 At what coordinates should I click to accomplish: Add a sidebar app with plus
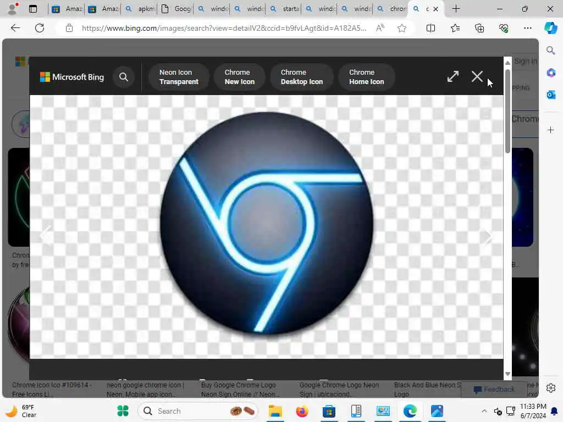pos(551,130)
